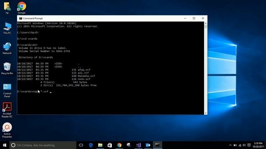
Task: Open the Action Center notifications icon
Action: pos(249,145)
